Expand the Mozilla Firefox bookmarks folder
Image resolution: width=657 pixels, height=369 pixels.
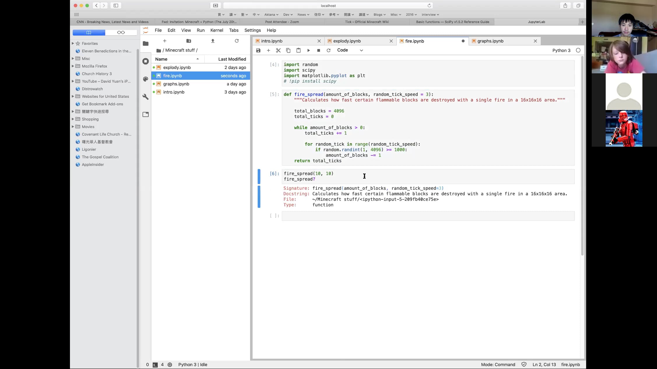point(73,66)
